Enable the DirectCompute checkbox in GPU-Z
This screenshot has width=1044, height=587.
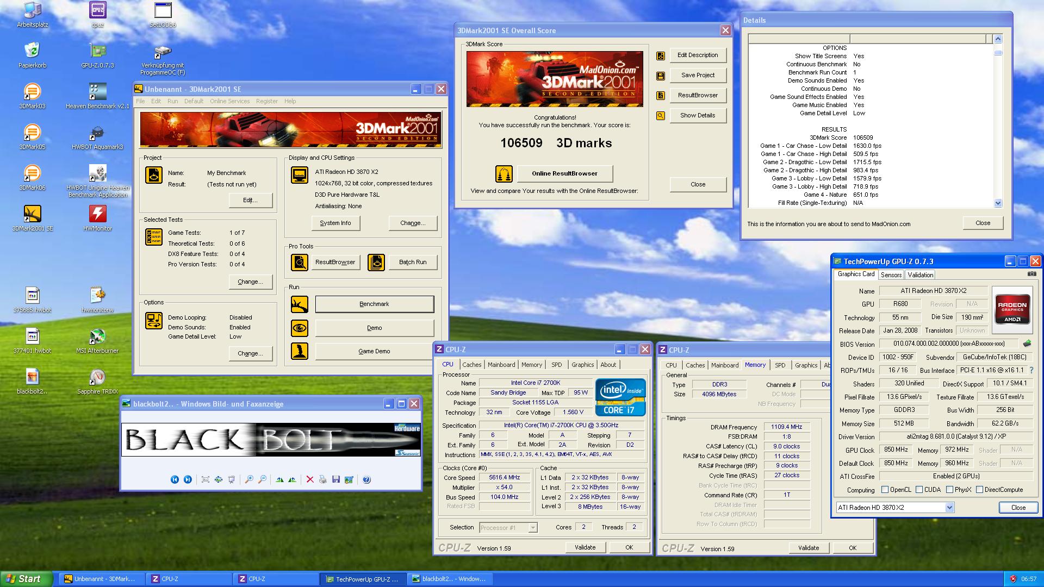[979, 490]
